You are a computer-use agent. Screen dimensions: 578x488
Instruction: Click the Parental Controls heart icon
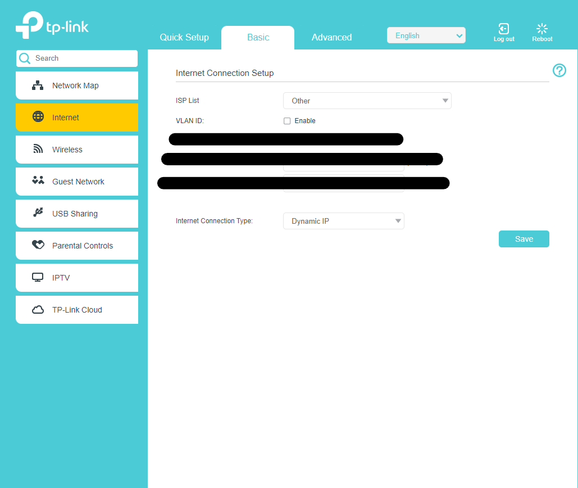(x=38, y=245)
